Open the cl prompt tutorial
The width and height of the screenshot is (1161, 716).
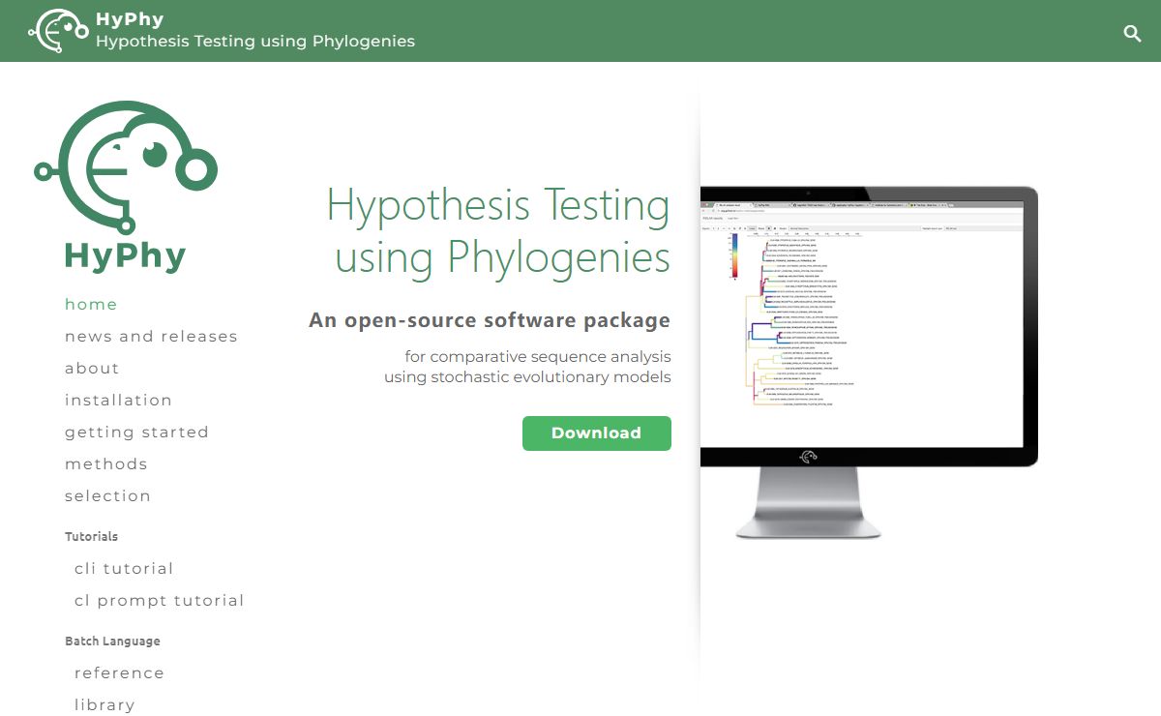[159, 600]
